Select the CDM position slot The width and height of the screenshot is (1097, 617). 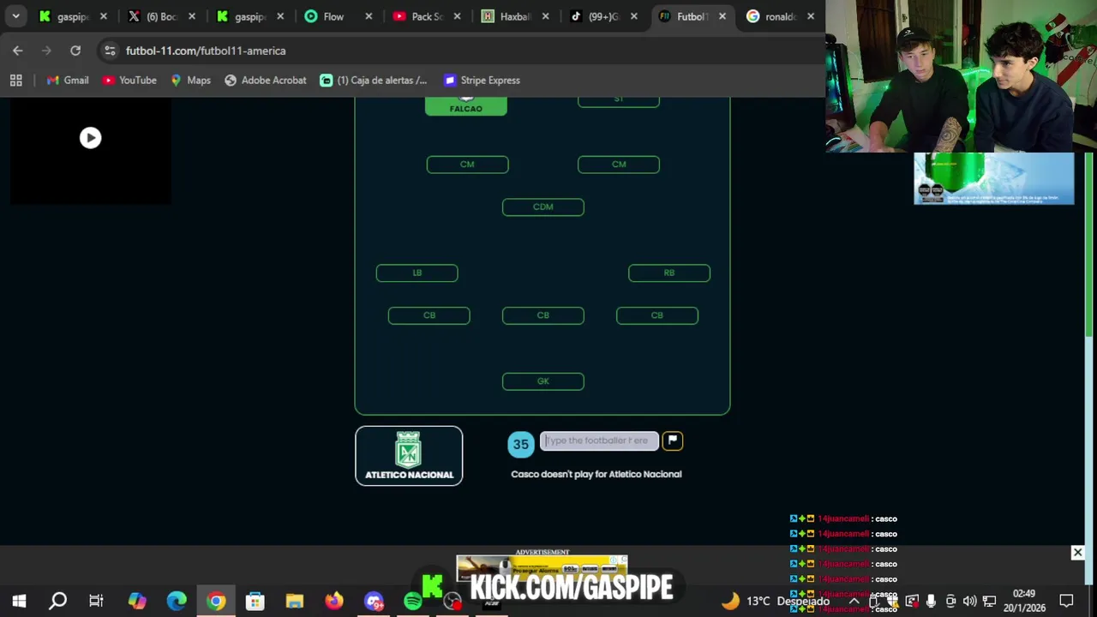[543, 207]
